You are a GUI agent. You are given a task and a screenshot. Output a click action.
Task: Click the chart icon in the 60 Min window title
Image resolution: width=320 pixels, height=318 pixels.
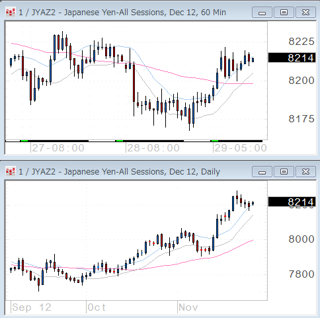pos(11,12)
